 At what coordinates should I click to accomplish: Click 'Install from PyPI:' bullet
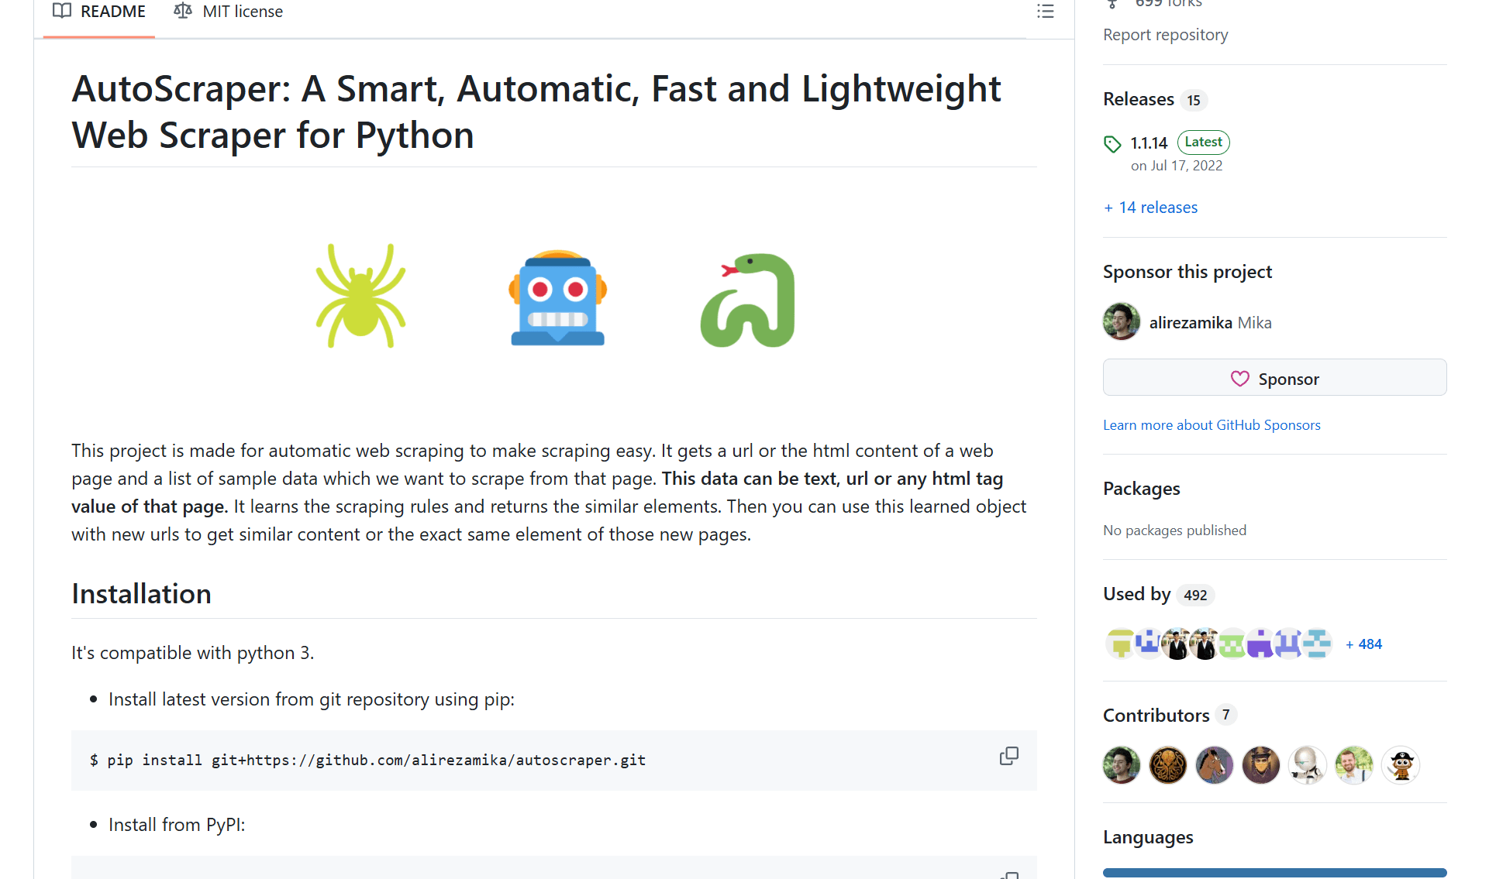coord(177,825)
